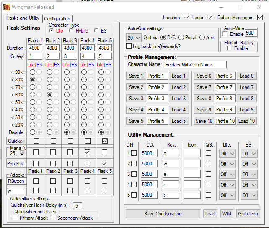Tick Quicks checkbox for Flask 1
This screenshot has width=269, height=228.
(x=36, y=141)
